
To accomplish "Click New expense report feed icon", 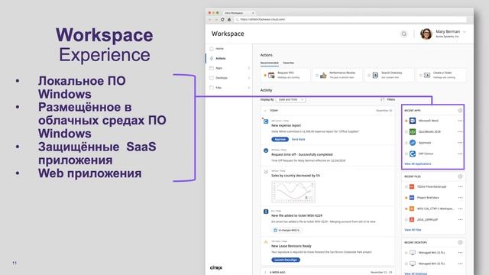I will (x=266, y=121).
